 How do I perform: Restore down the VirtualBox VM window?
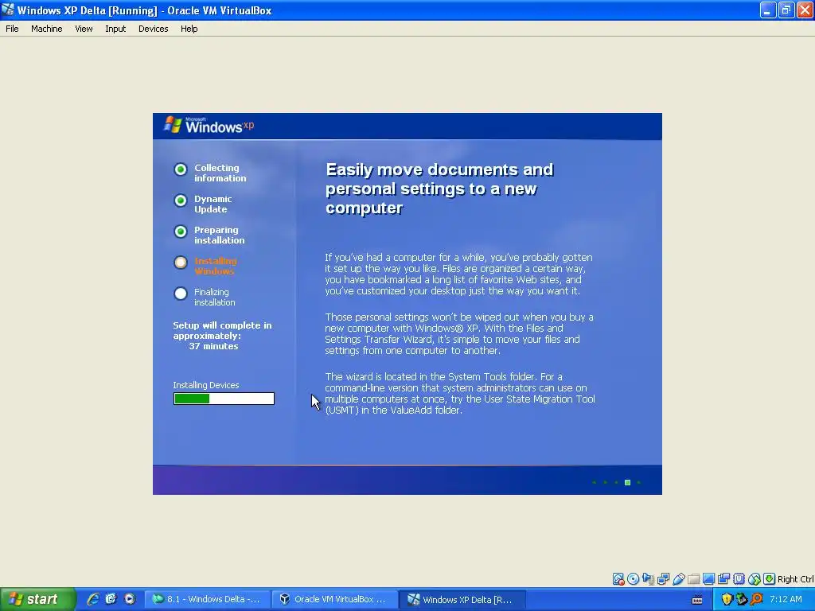[786, 10]
